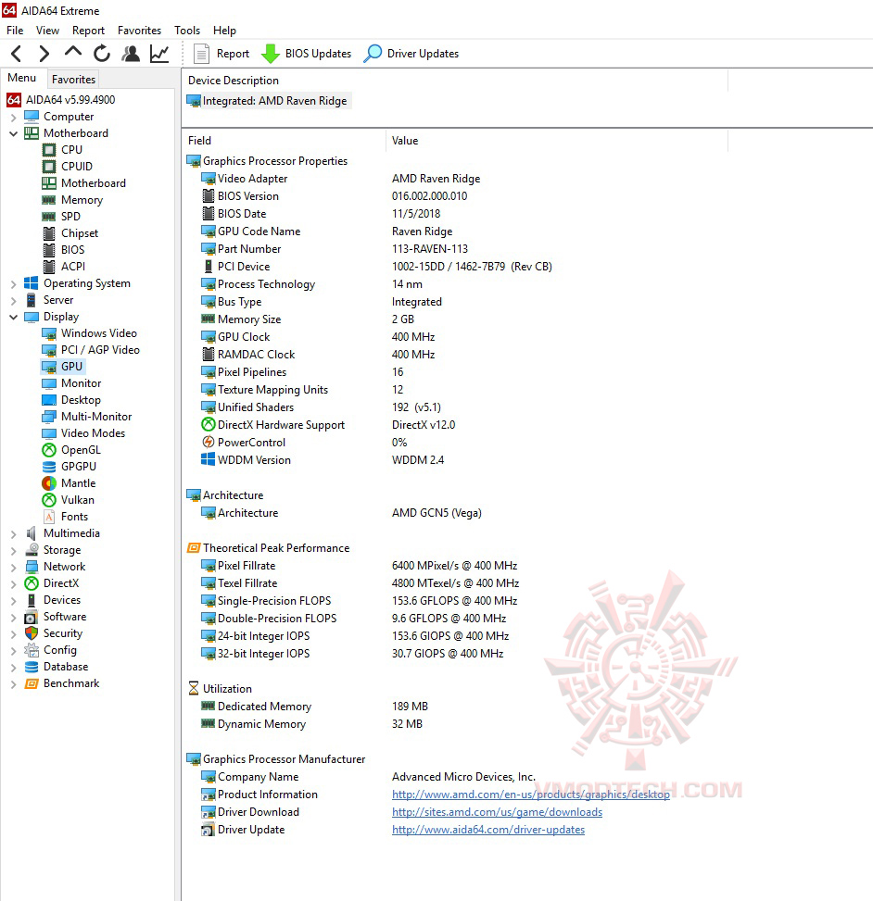The height and width of the screenshot is (901, 873).
Task: Open the Report menu
Action: [88, 31]
